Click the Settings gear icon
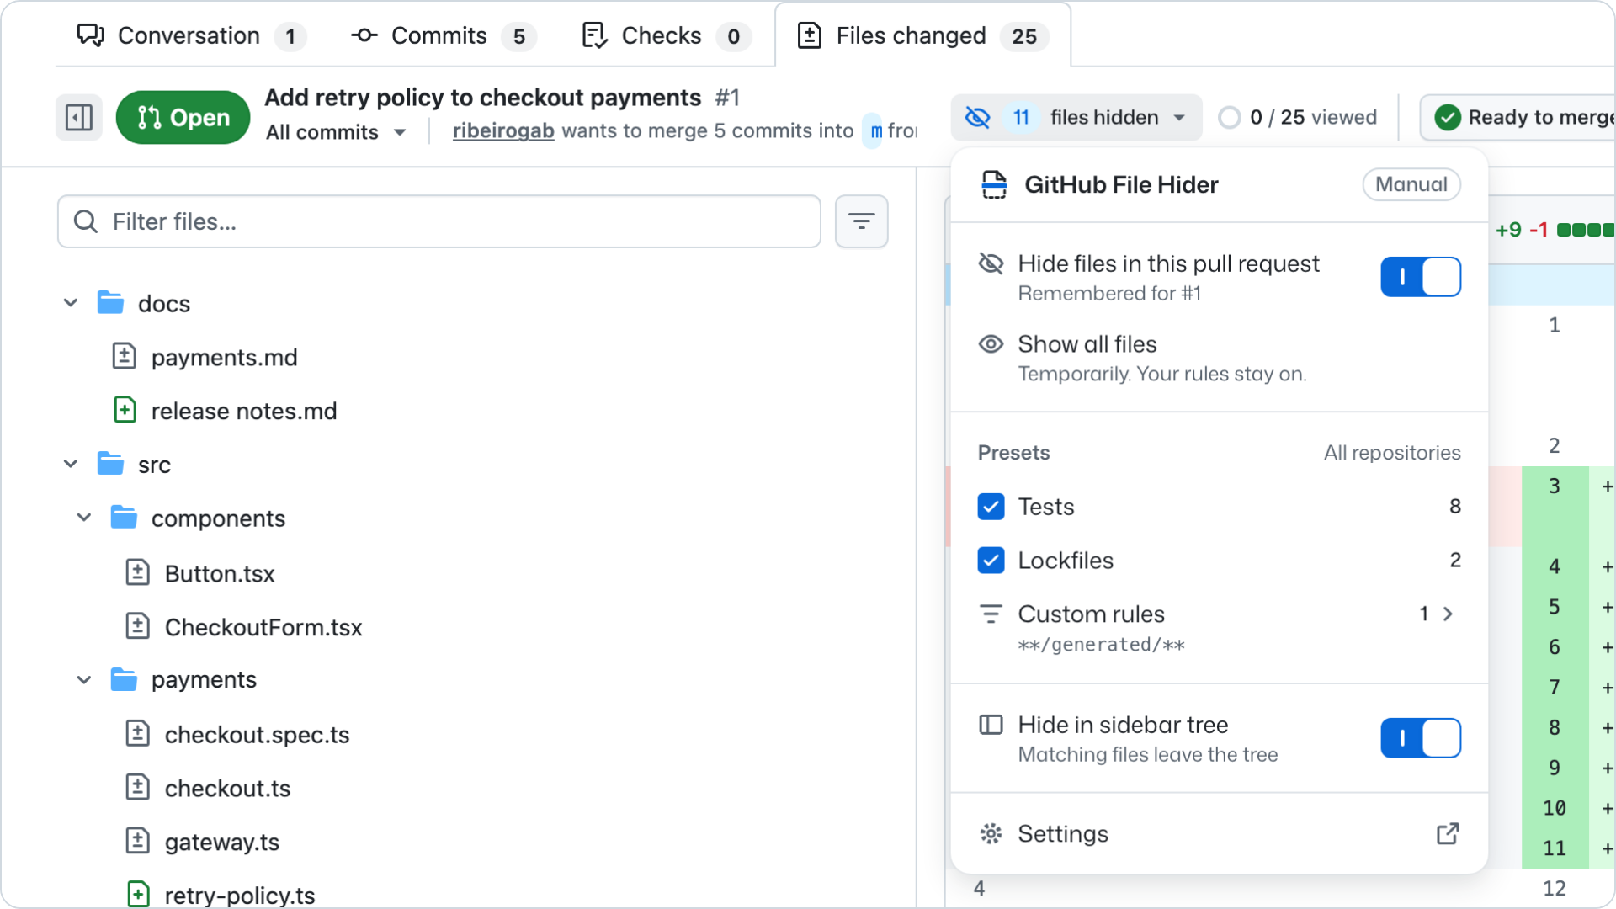 tap(991, 833)
